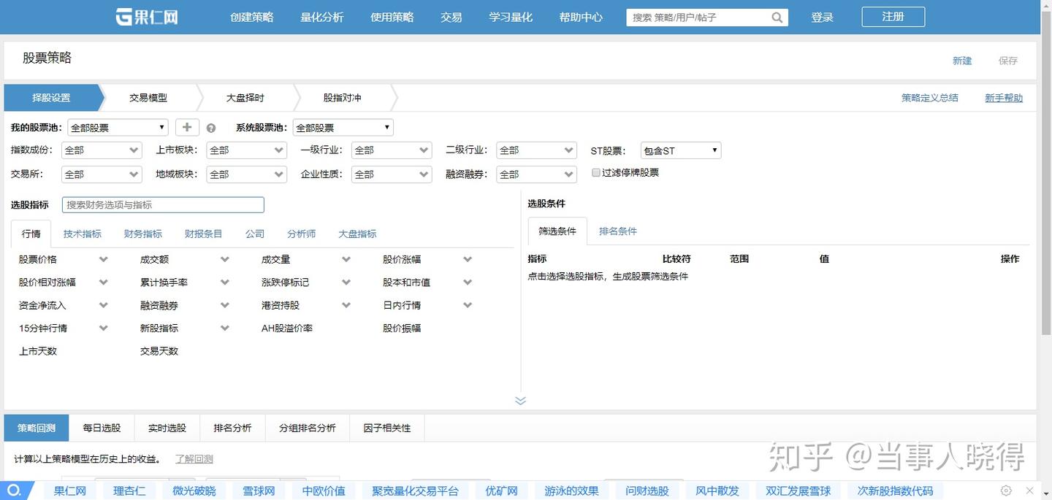Viewport: 1052px width, 500px height.
Task: Click the 注册 button
Action: pos(893,16)
